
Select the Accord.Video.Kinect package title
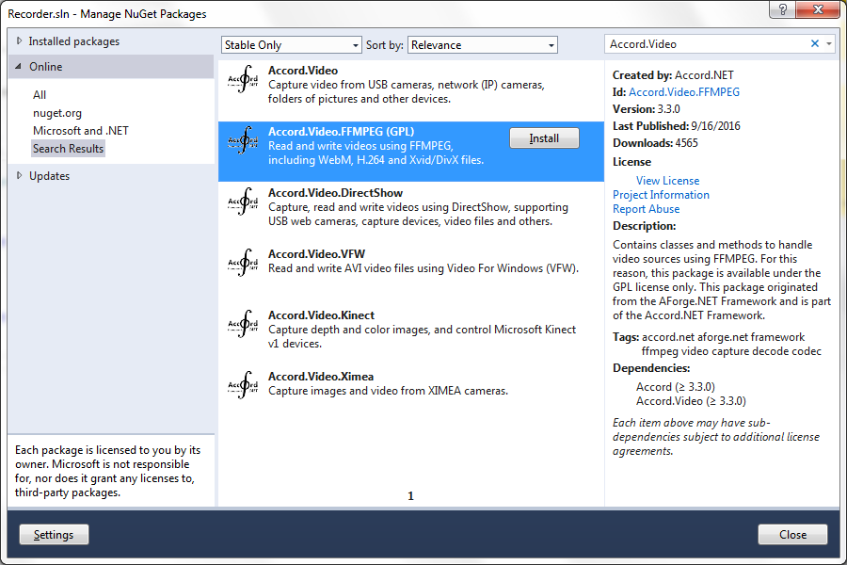point(322,315)
